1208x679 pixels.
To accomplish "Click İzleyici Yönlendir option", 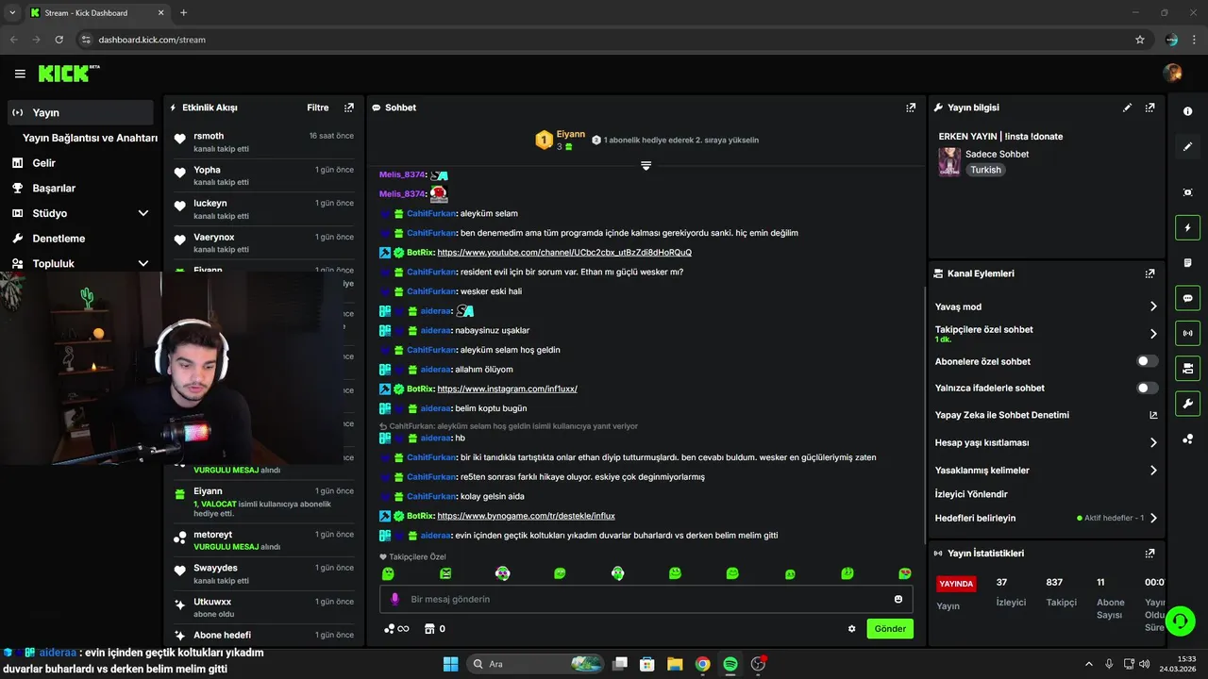I will (x=971, y=494).
